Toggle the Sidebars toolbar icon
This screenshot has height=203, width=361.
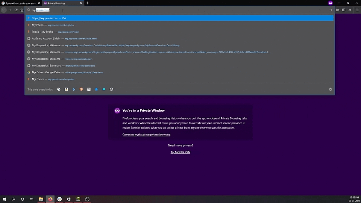343,10
